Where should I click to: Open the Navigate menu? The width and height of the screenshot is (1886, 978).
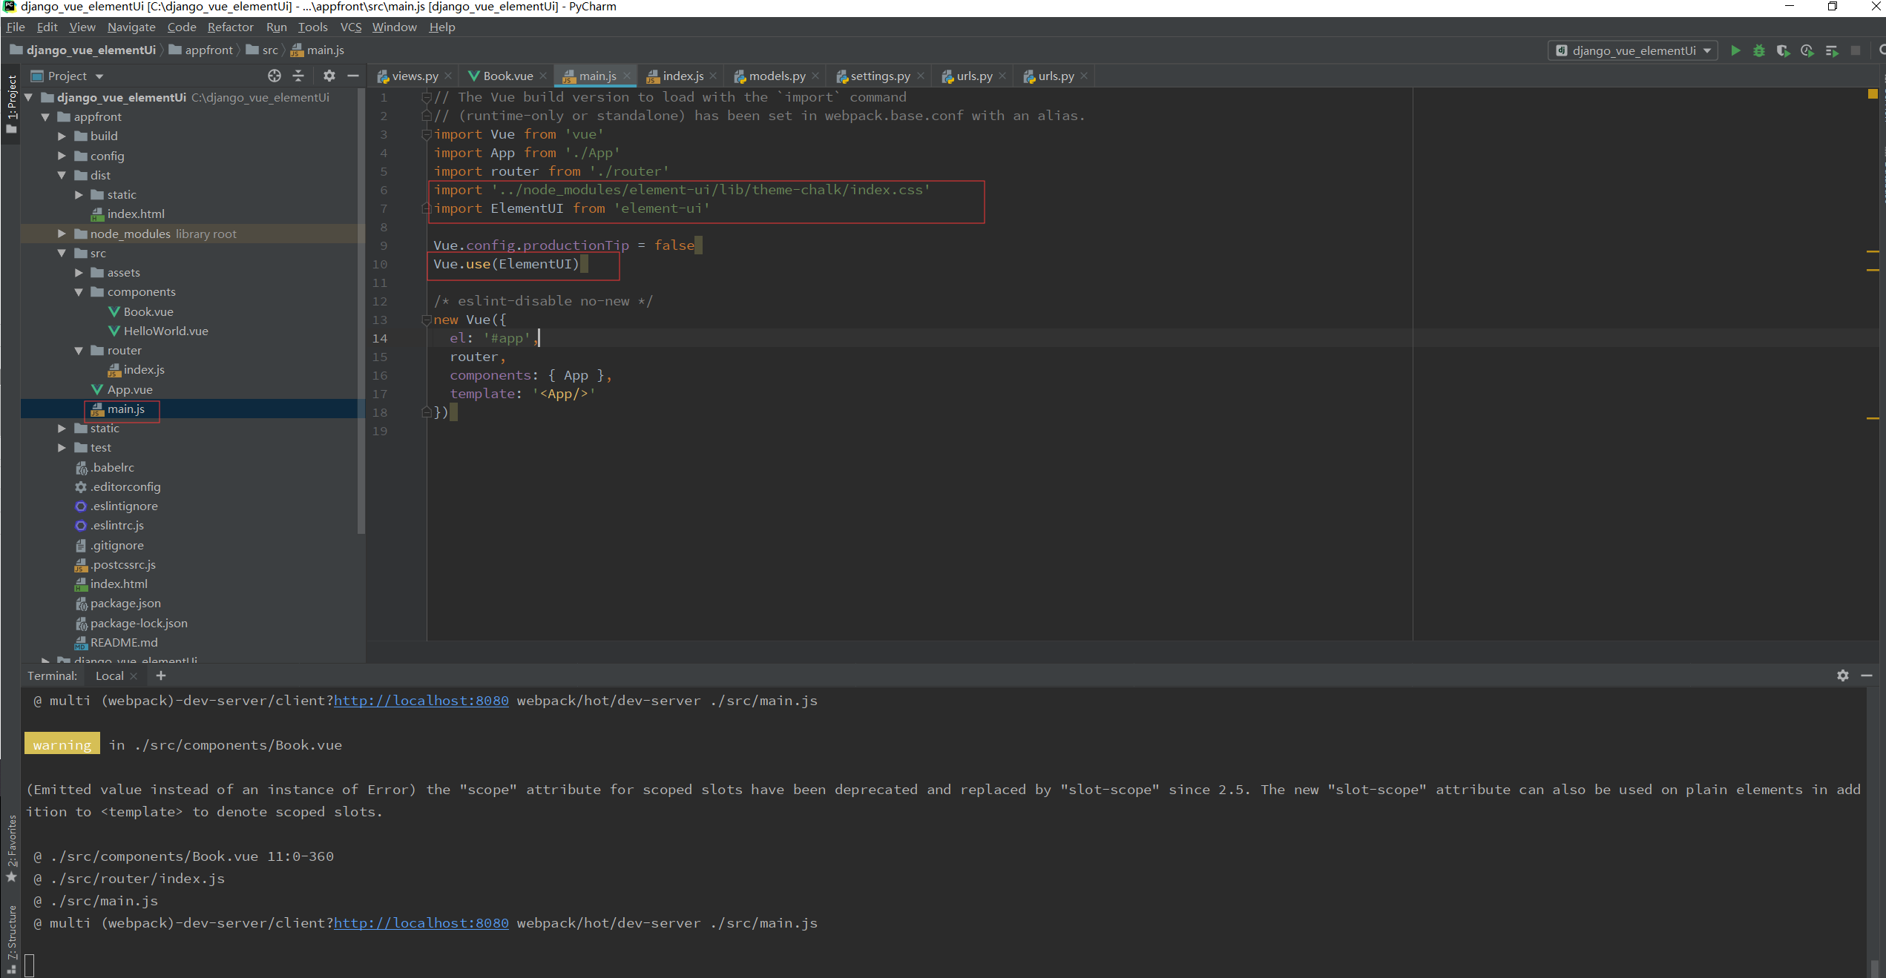pos(131,27)
